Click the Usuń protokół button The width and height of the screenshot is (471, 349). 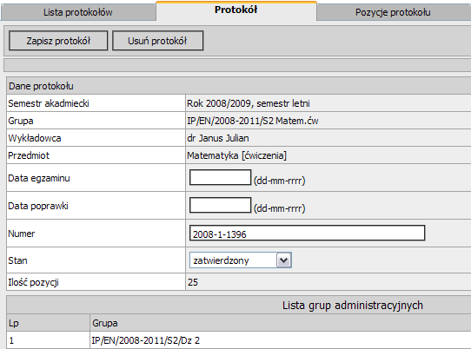pos(157,41)
